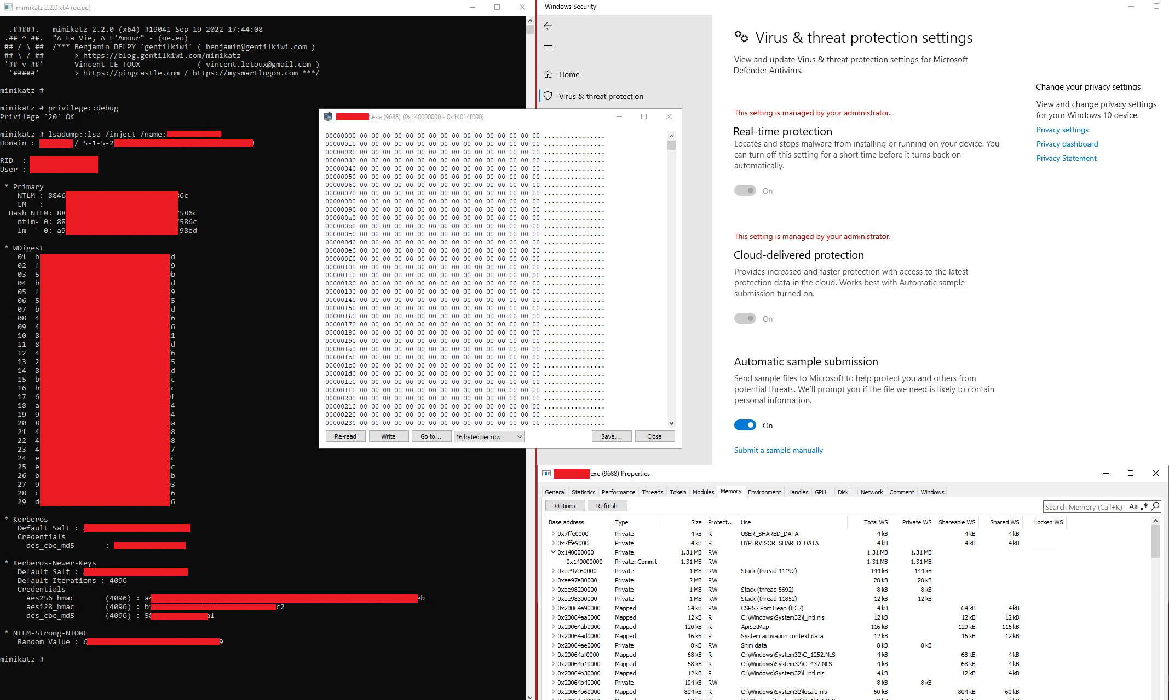The height and width of the screenshot is (700, 1169).
Task: Expand the 0x7ffe0000 memory region
Action: [553, 534]
